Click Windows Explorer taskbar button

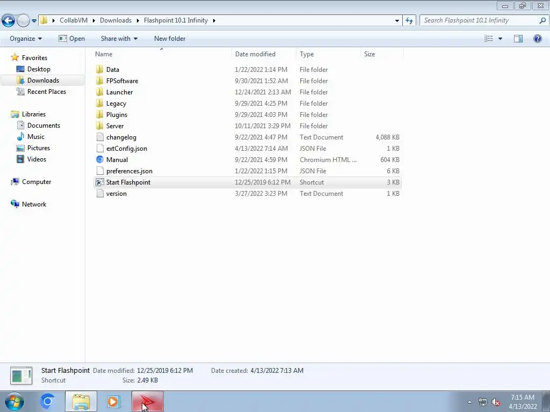point(81,401)
